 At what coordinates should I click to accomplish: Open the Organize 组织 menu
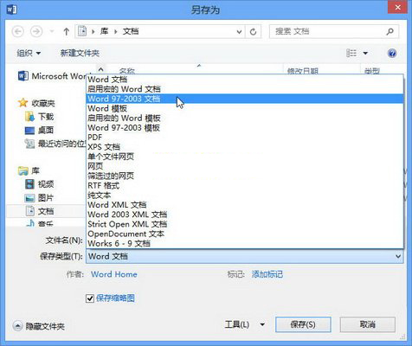coord(29,53)
